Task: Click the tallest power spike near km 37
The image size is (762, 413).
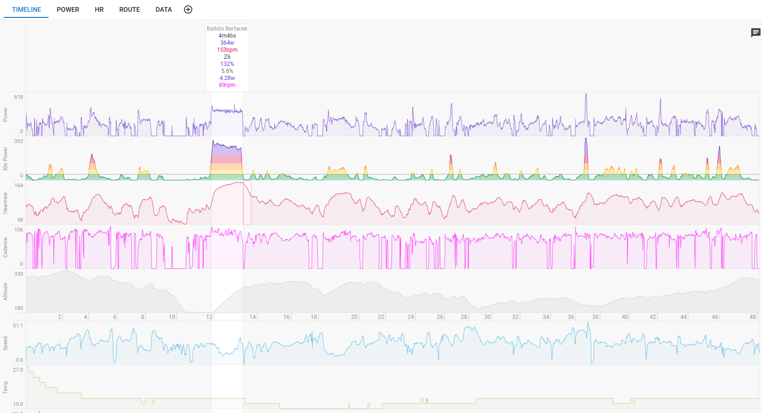Action: coord(586,96)
